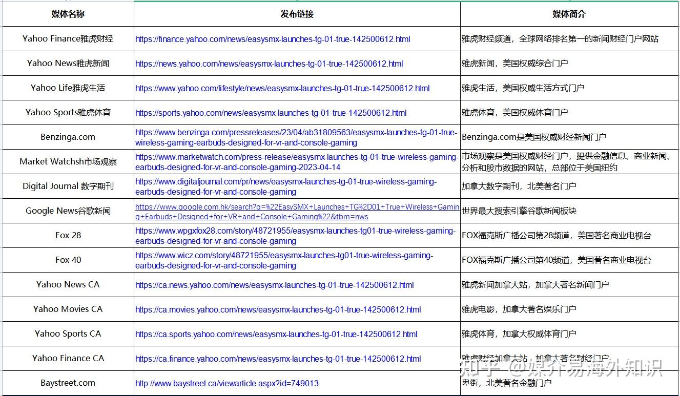Select the Yahoo Life雅虎生活 cell

pos(68,88)
